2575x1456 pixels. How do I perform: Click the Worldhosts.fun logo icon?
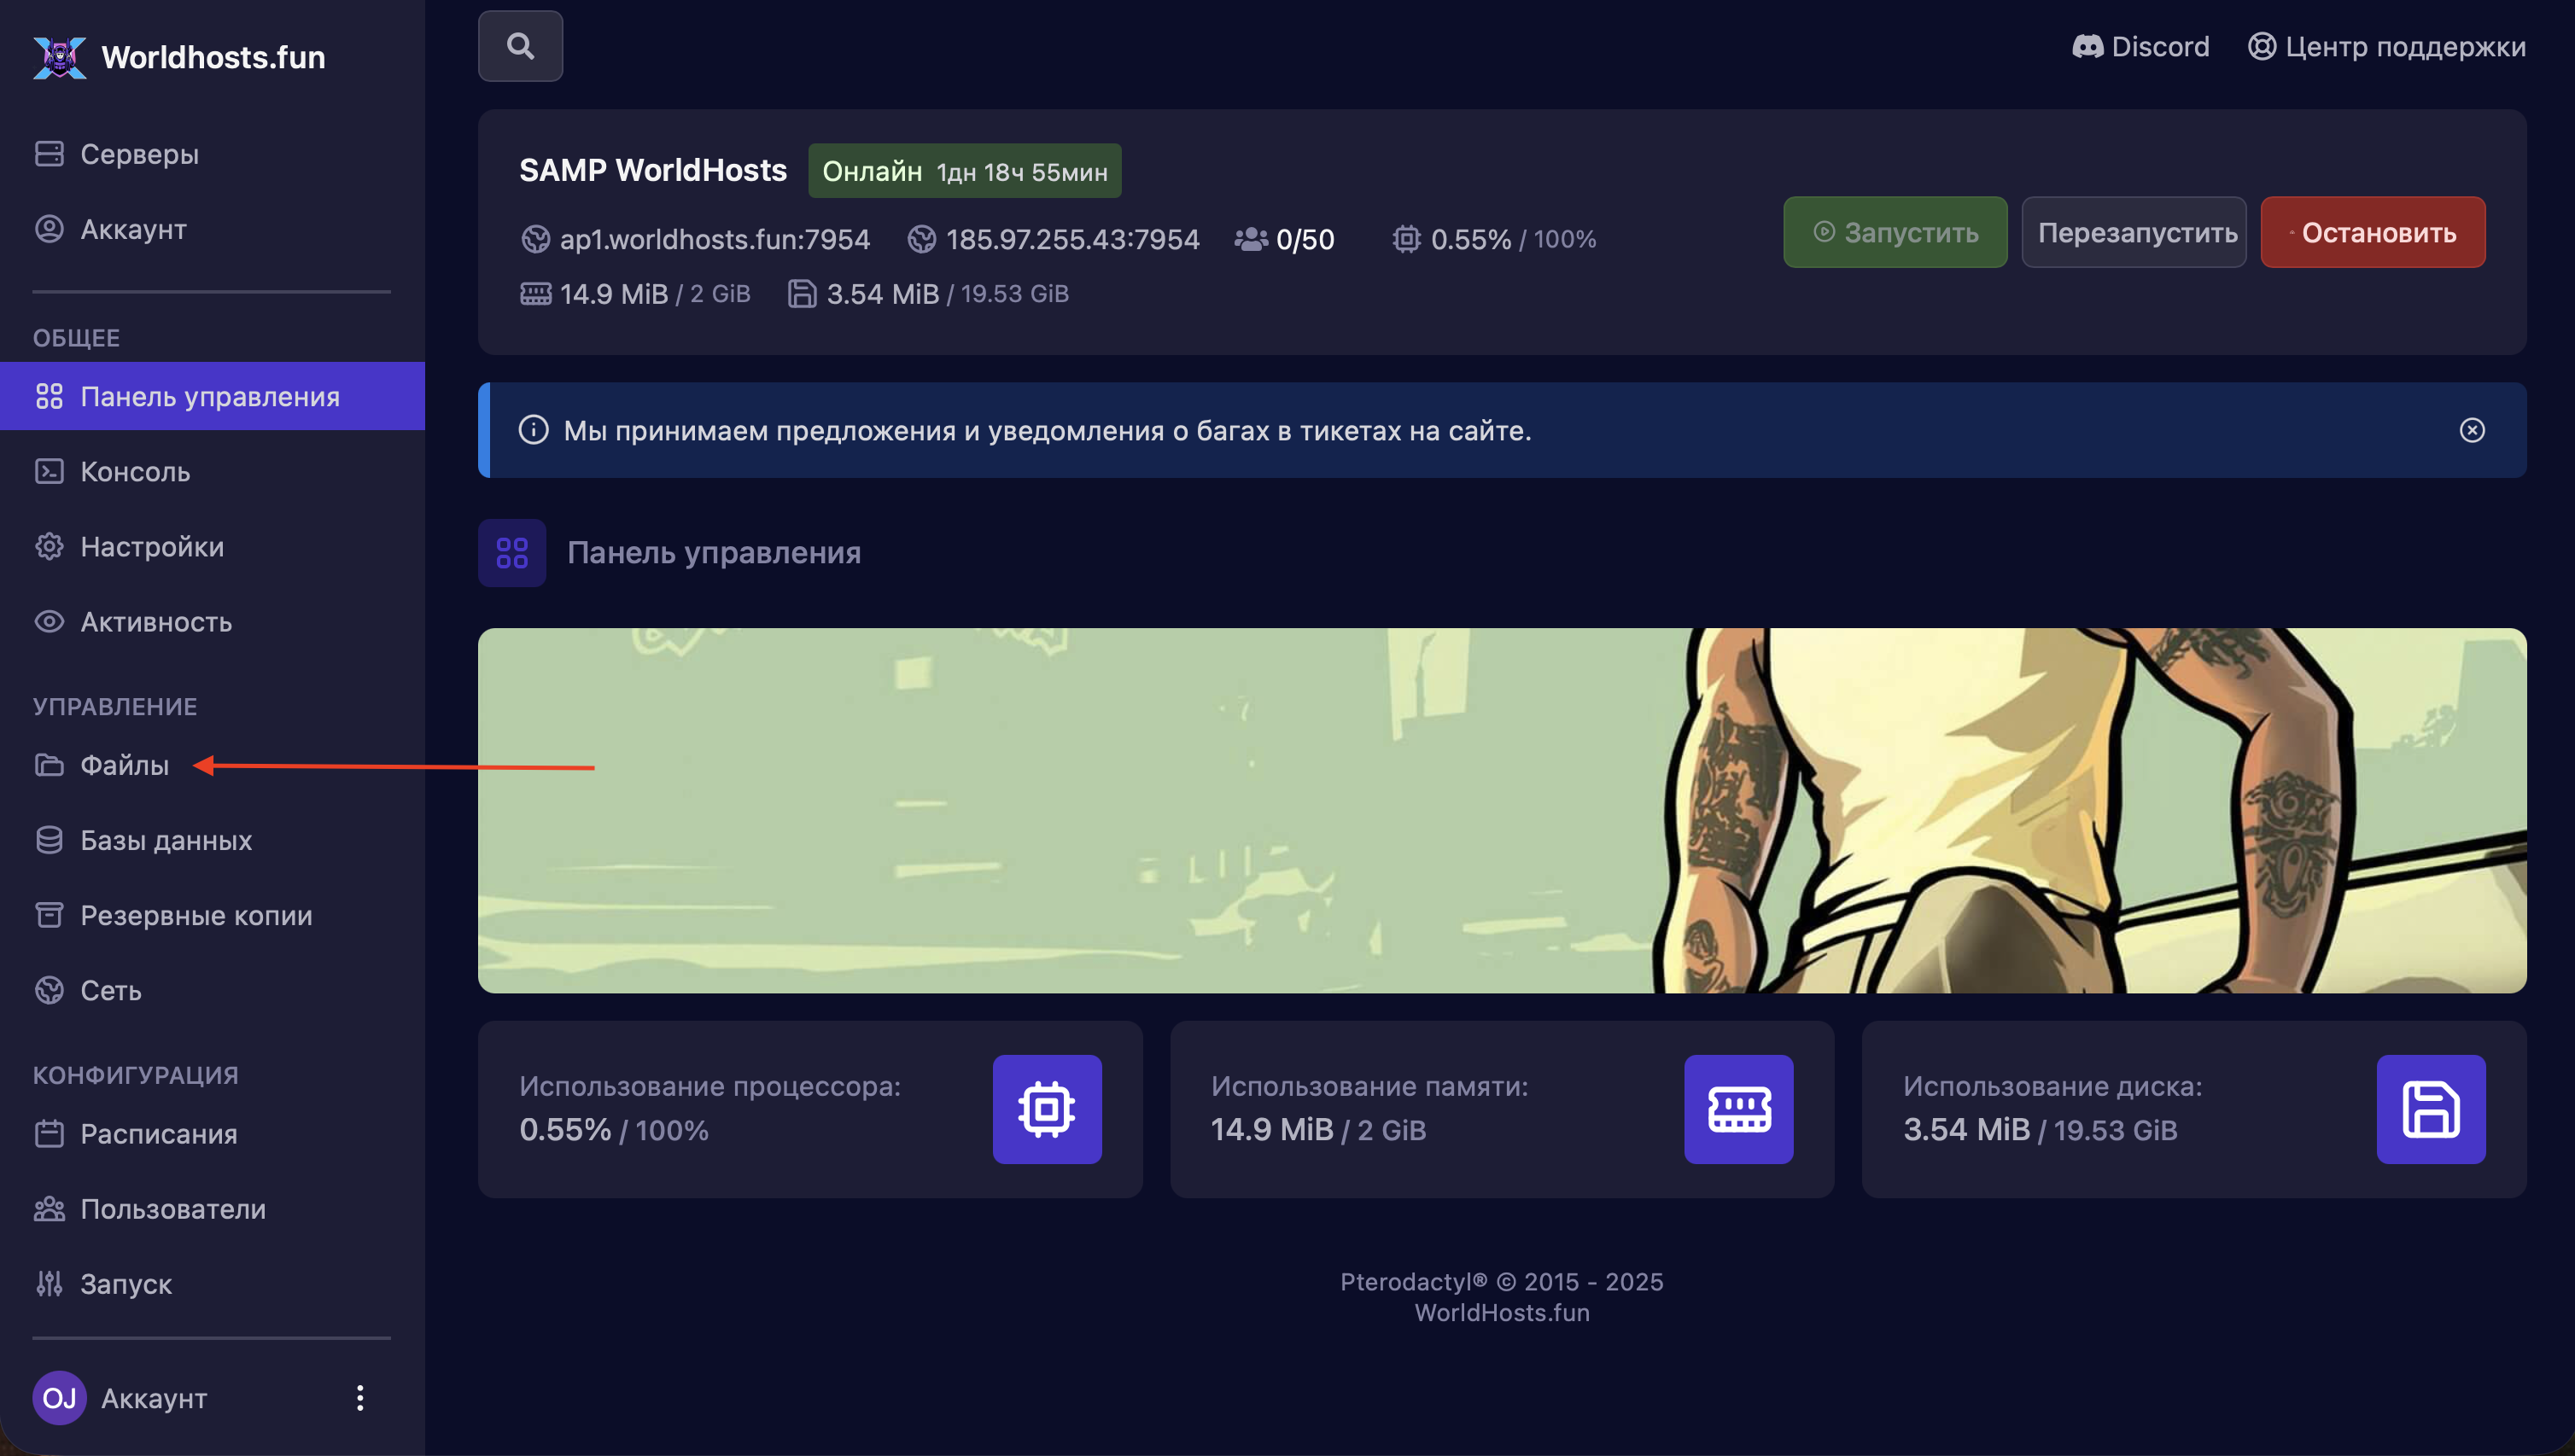[x=60, y=57]
